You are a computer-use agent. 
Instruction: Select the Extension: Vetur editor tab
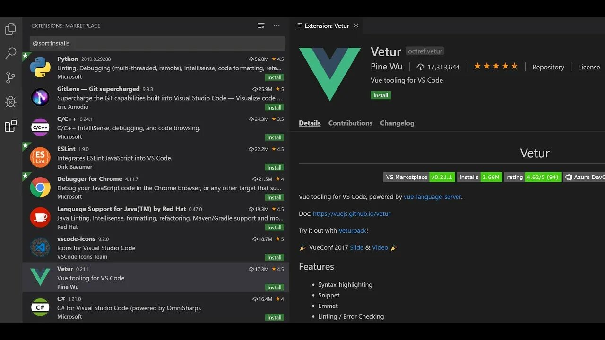click(x=327, y=25)
